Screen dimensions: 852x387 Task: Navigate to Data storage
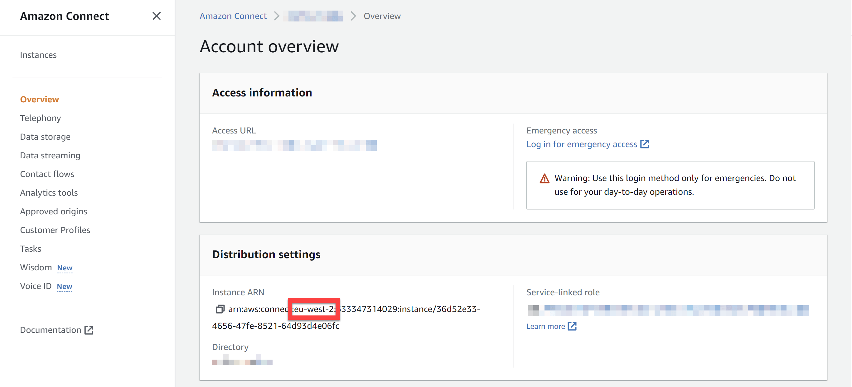[45, 137]
